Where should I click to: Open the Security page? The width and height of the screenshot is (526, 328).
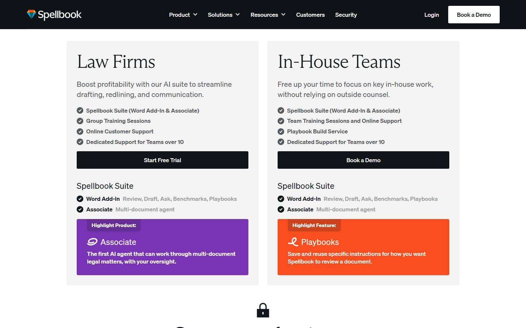346,15
